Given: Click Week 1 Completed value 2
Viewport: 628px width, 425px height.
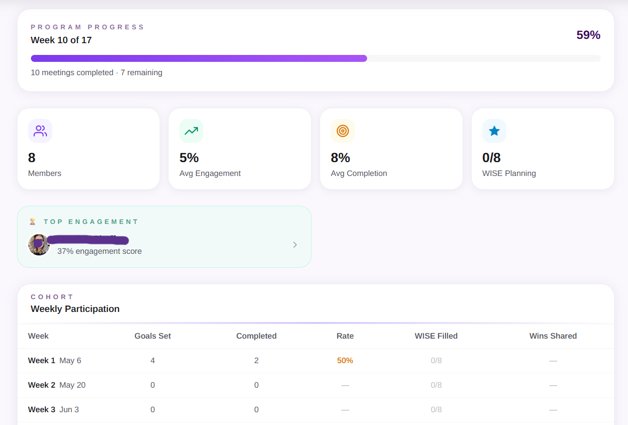Looking at the screenshot, I should (256, 360).
